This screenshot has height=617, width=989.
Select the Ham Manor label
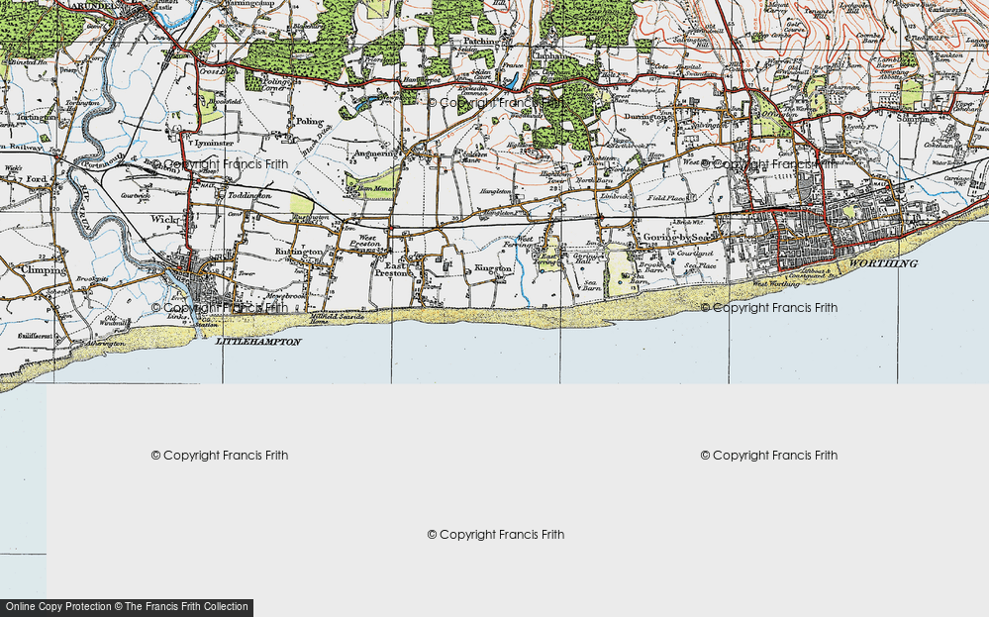coord(376,188)
